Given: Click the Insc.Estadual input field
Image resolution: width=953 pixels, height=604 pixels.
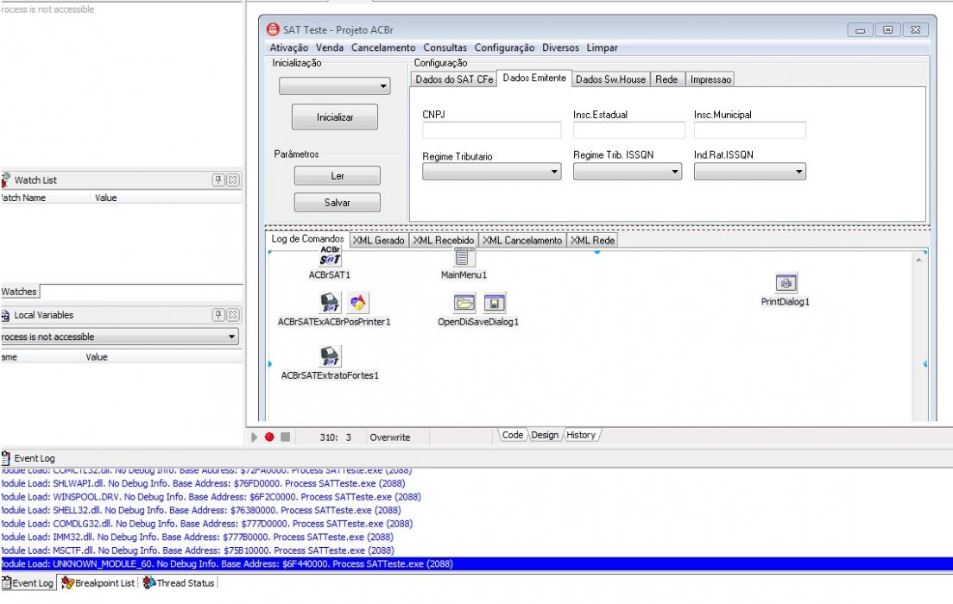Looking at the screenshot, I should [x=629, y=130].
